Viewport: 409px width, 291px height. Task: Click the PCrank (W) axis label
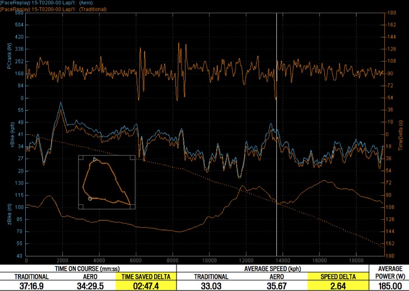point(10,55)
